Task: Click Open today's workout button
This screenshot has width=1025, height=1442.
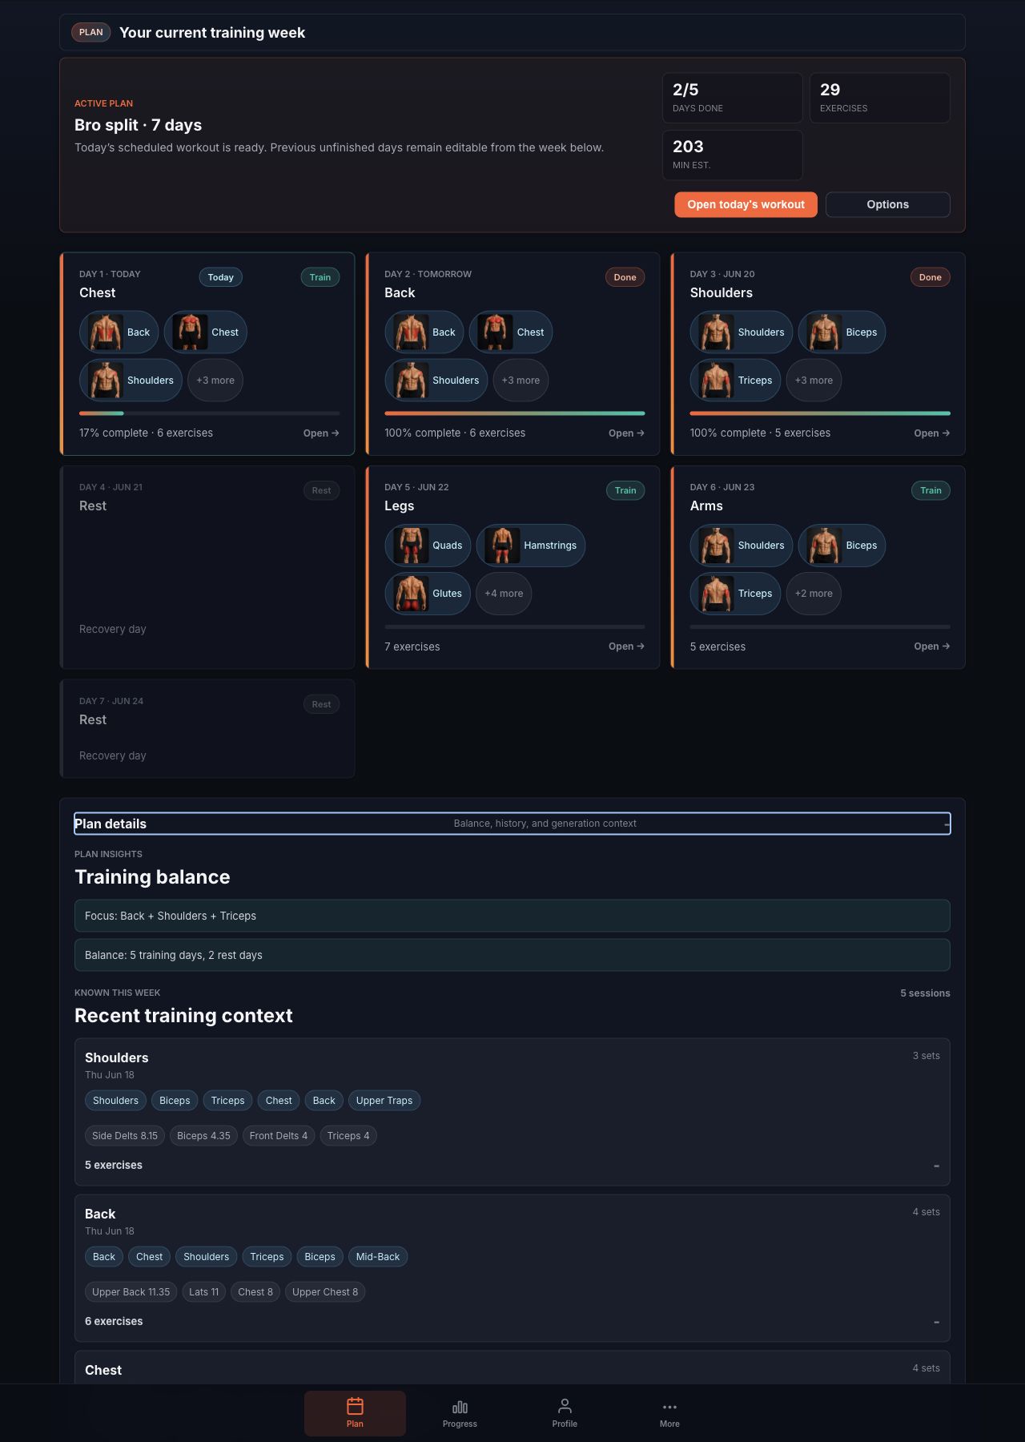Action: (746, 204)
